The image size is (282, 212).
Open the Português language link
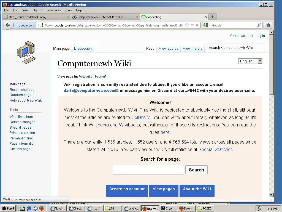click(85, 76)
